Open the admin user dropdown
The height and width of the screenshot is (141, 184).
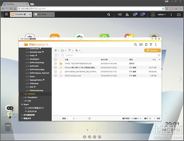coord(162,15)
